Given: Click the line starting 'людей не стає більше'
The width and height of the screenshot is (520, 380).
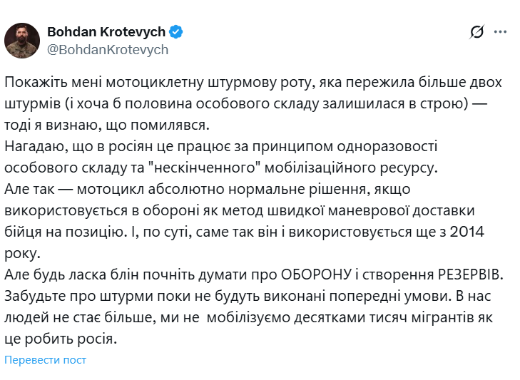Looking at the screenshot, I should coord(248,318).
